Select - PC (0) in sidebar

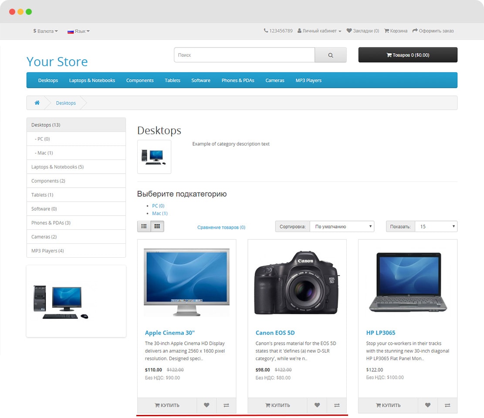(x=76, y=139)
